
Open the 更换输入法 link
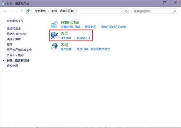(x=83, y=38)
